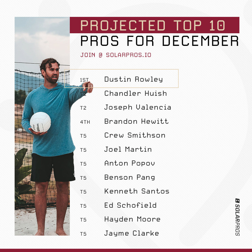The height and width of the screenshot is (252, 252).
Task: Click Benson Pang in the list
Action: (x=129, y=177)
